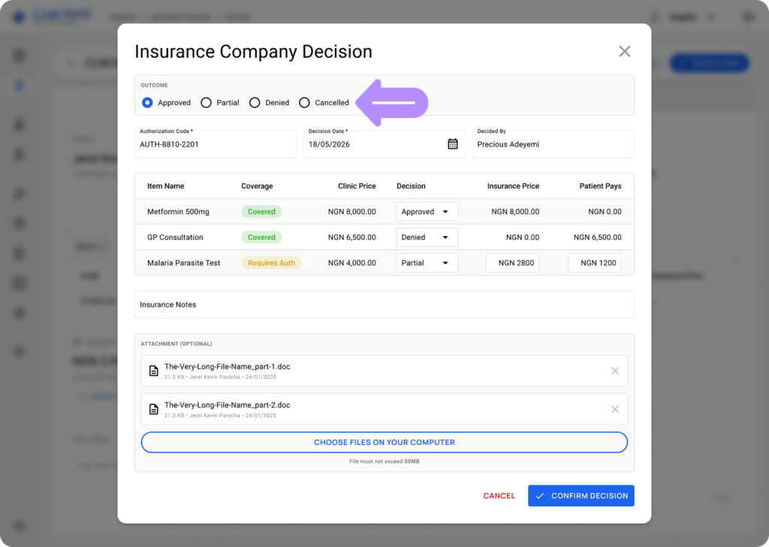Open Decision dropdown for Malaria Parasite Test

(427, 262)
